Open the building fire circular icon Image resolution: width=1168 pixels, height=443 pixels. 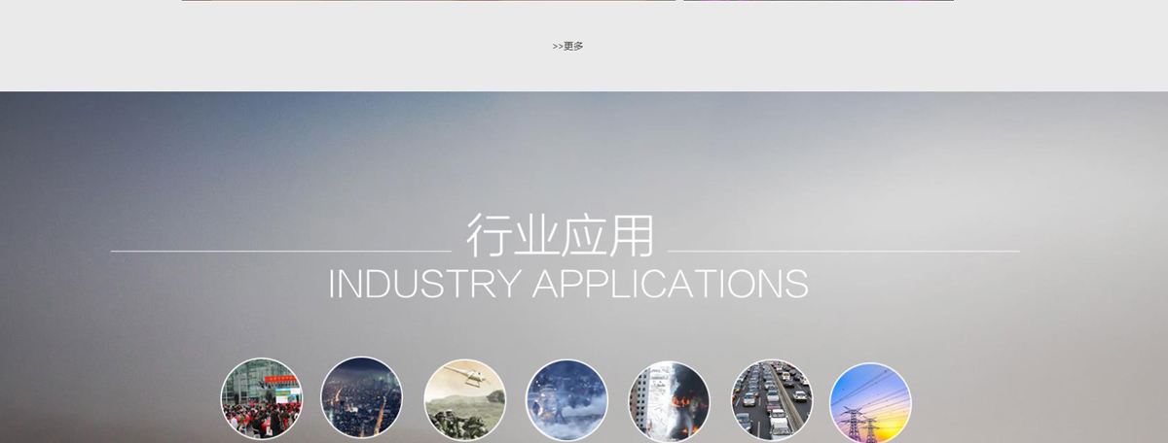pyautogui.click(x=670, y=401)
